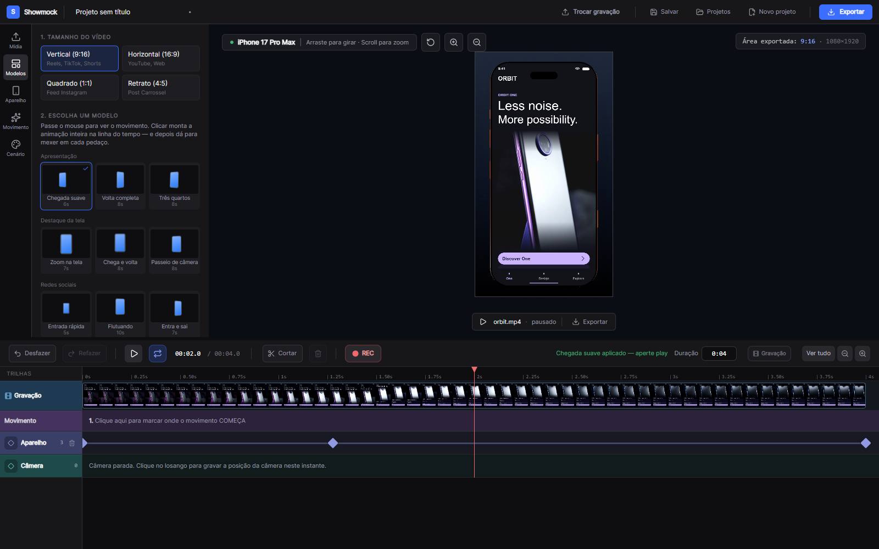Image resolution: width=879 pixels, height=549 pixels.
Task: Click the Cortar tool button
Action: [x=282, y=354]
